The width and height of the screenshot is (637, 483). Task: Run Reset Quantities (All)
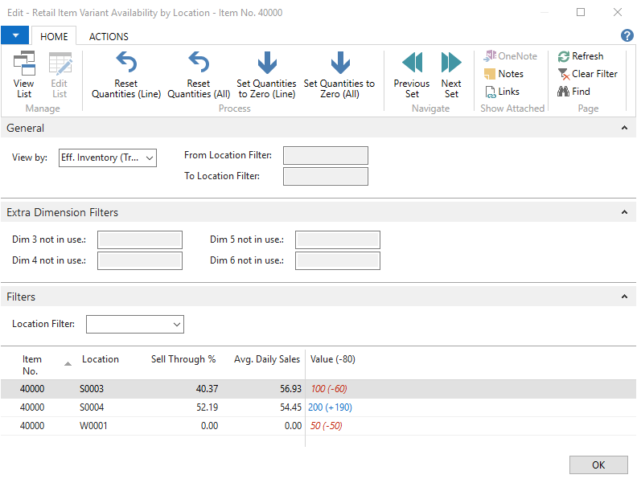[199, 75]
